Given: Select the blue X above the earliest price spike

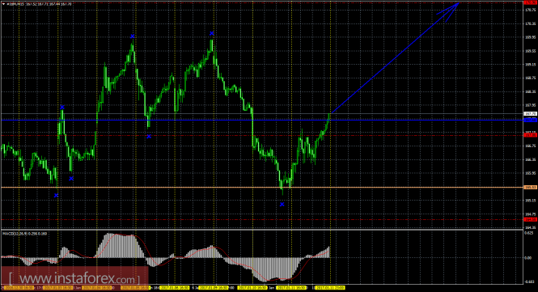Looking at the screenshot, I should [62, 107].
